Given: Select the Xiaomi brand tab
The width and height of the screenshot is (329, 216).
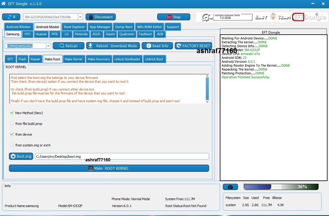Looking at the screenshot, I should [x=110, y=34].
